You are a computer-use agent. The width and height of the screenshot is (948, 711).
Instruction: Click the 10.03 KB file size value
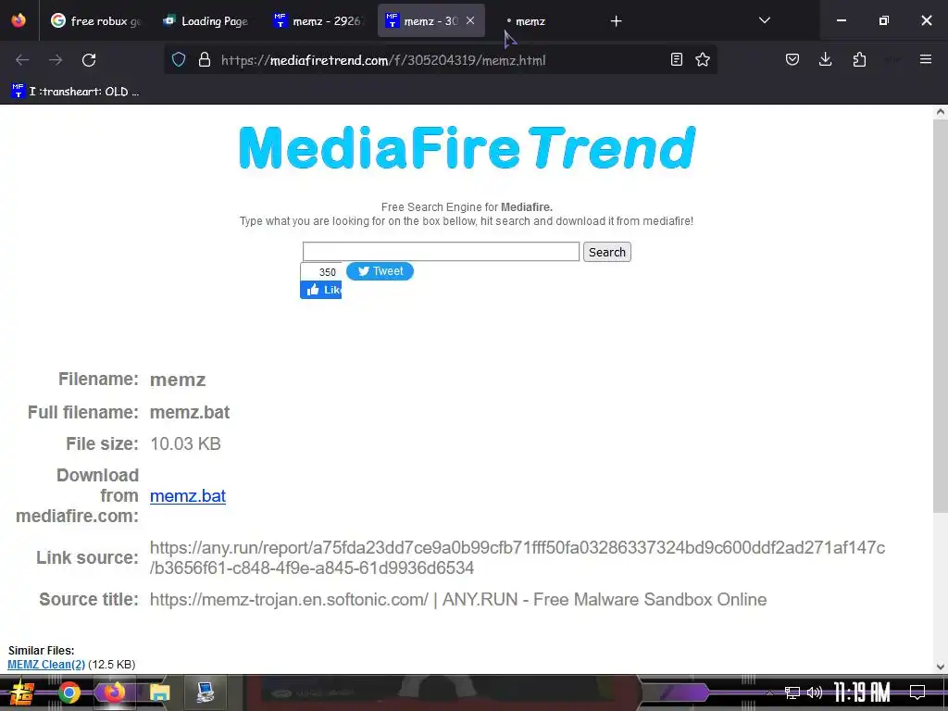[x=185, y=443]
